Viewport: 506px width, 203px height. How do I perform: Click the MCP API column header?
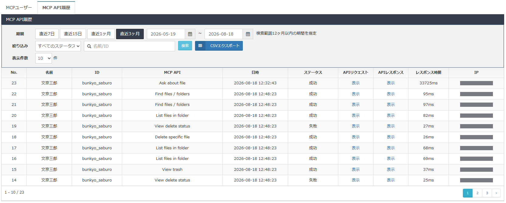click(x=172, y=73)
